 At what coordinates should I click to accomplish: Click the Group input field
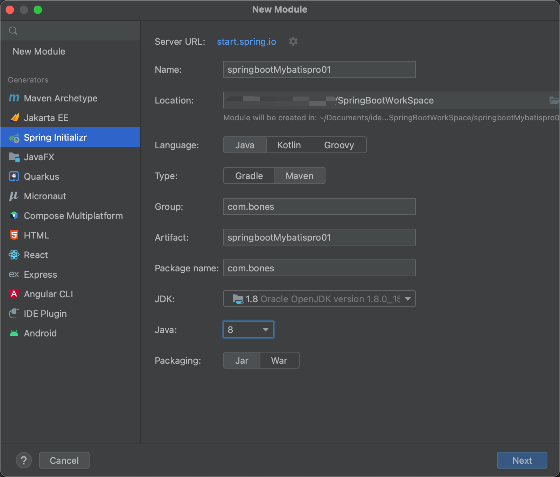320,206
